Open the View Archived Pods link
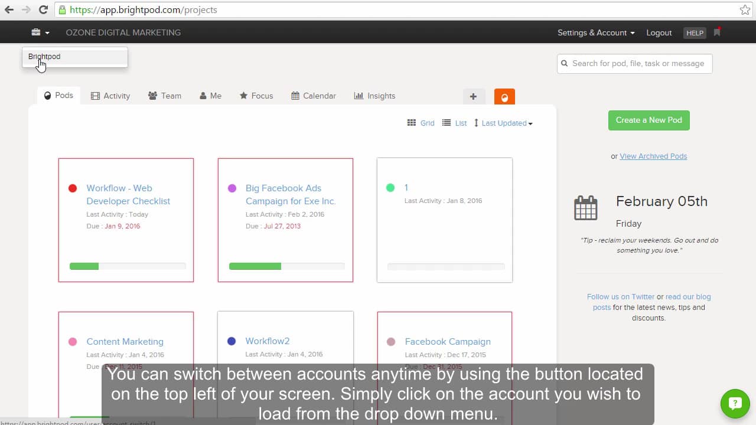The height and width of the screenshot is (425, 756). [653, 156]
